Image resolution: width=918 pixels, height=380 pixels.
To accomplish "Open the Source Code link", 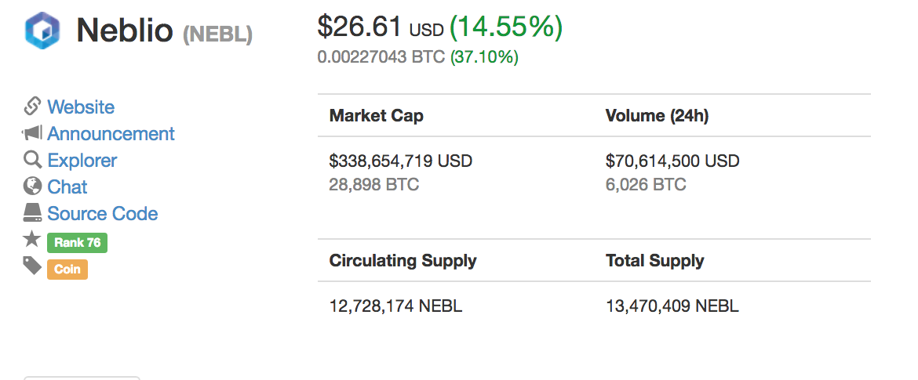I will [x=102, y=214].
